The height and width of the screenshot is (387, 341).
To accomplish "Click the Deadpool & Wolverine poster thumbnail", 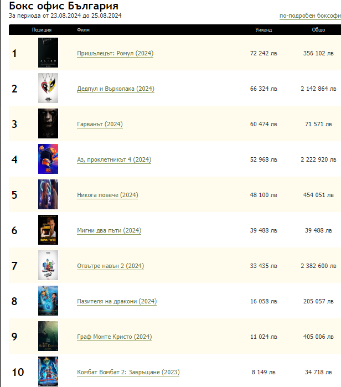I will 48,89.
